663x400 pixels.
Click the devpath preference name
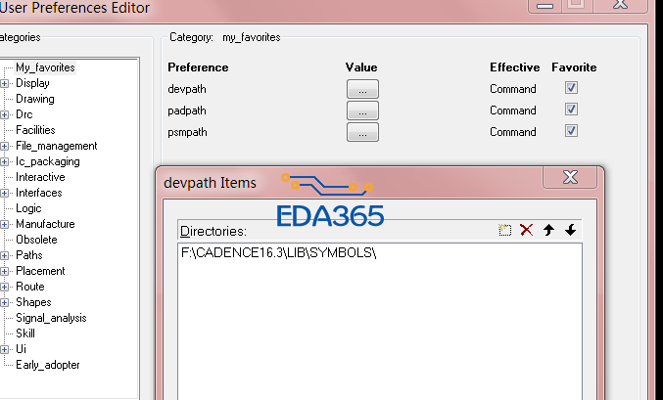point(187,89)
